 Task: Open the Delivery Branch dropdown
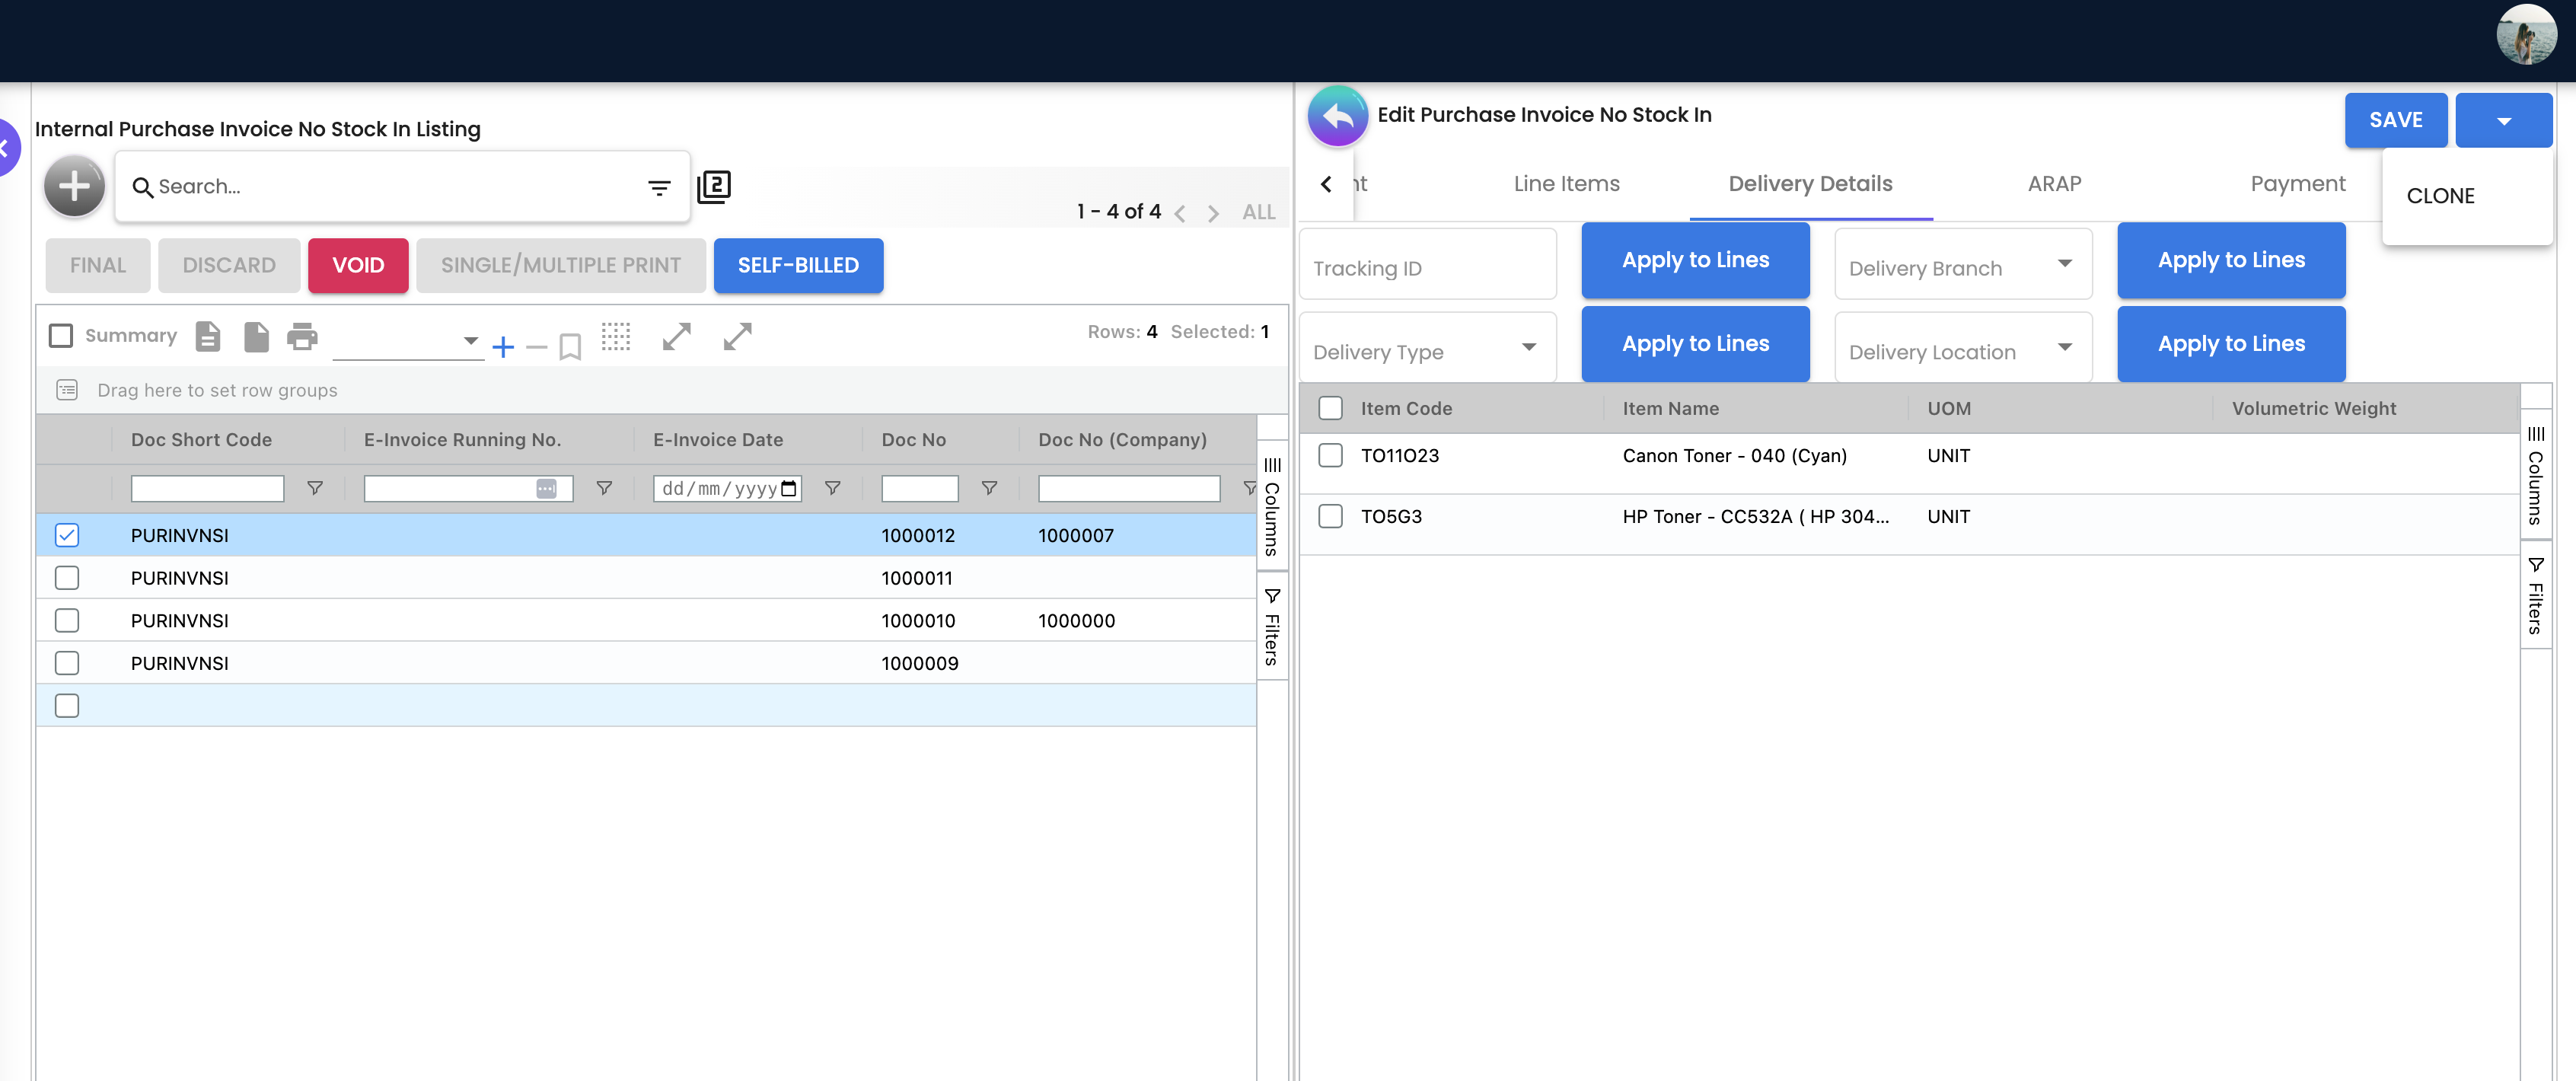click(x=1962, y=264)
